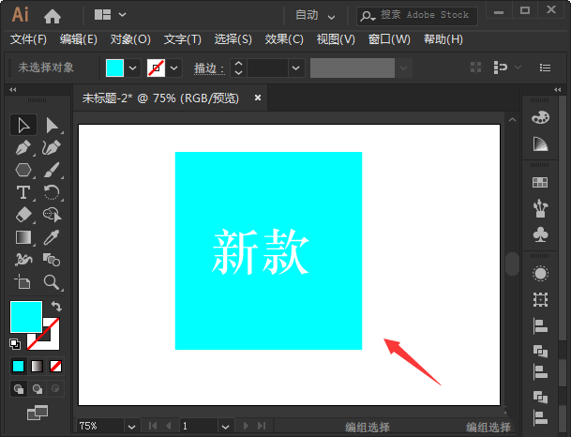Image resolution: width=571 pixels, height=437 pixels.
Task: Select the Polygon shape tool
Action: pos(24,171)
